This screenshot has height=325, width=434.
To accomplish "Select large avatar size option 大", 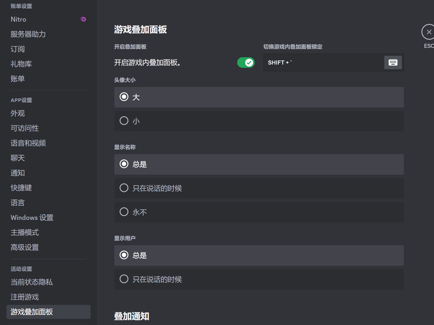I will click(124, 97).
